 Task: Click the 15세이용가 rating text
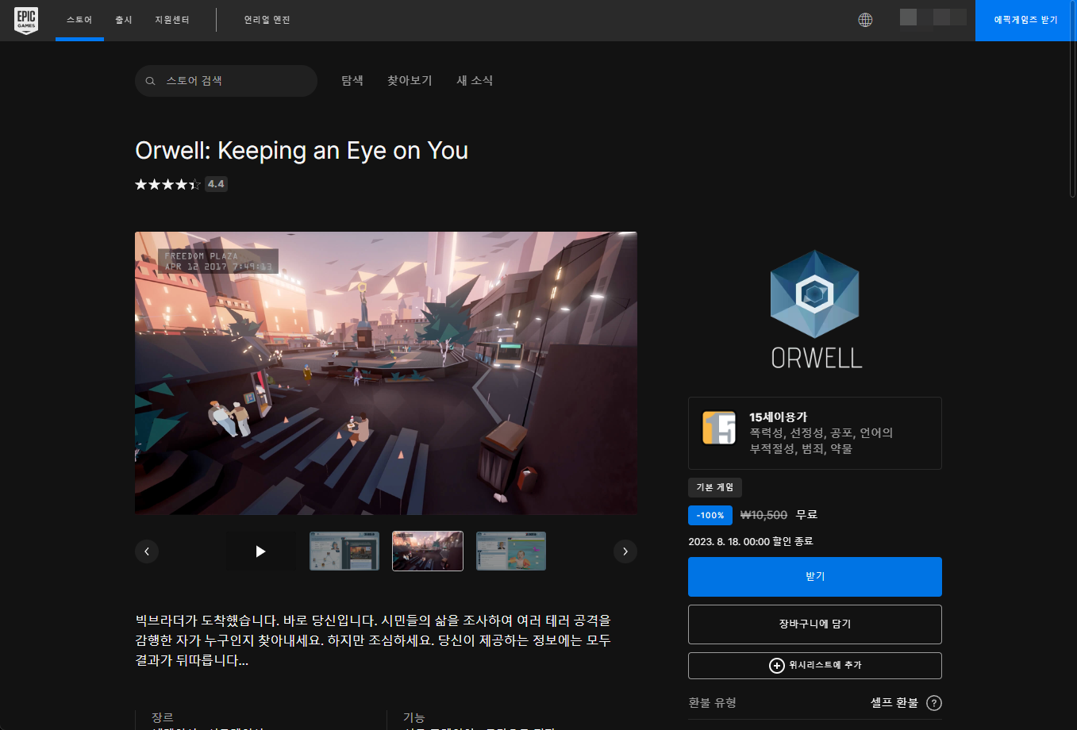[x=779, y=417]
